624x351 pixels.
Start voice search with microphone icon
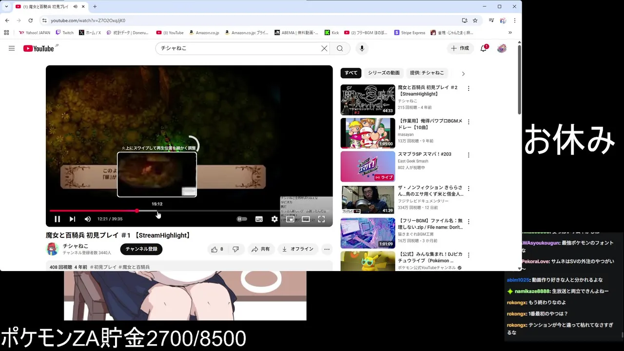362,48
